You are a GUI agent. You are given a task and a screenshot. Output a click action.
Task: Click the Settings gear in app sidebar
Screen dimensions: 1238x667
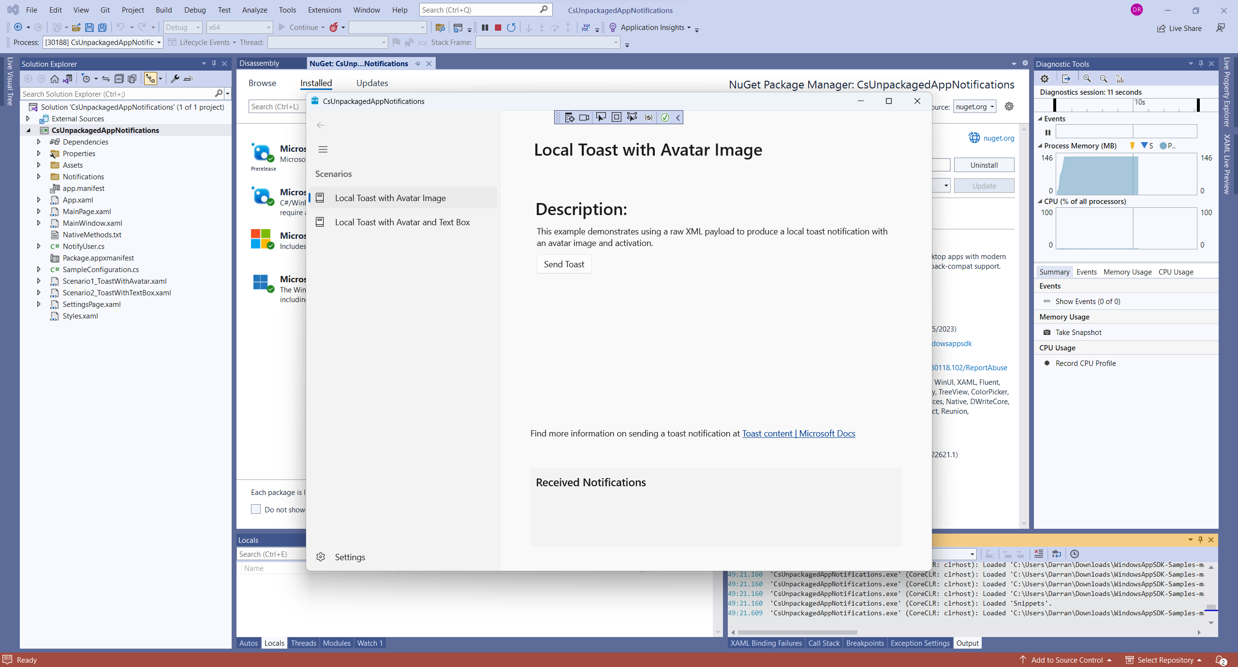coord(321,557)
